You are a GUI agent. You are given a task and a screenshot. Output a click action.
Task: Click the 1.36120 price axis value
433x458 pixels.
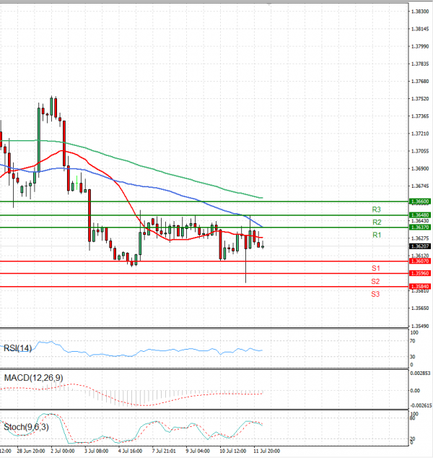(420, 256)
